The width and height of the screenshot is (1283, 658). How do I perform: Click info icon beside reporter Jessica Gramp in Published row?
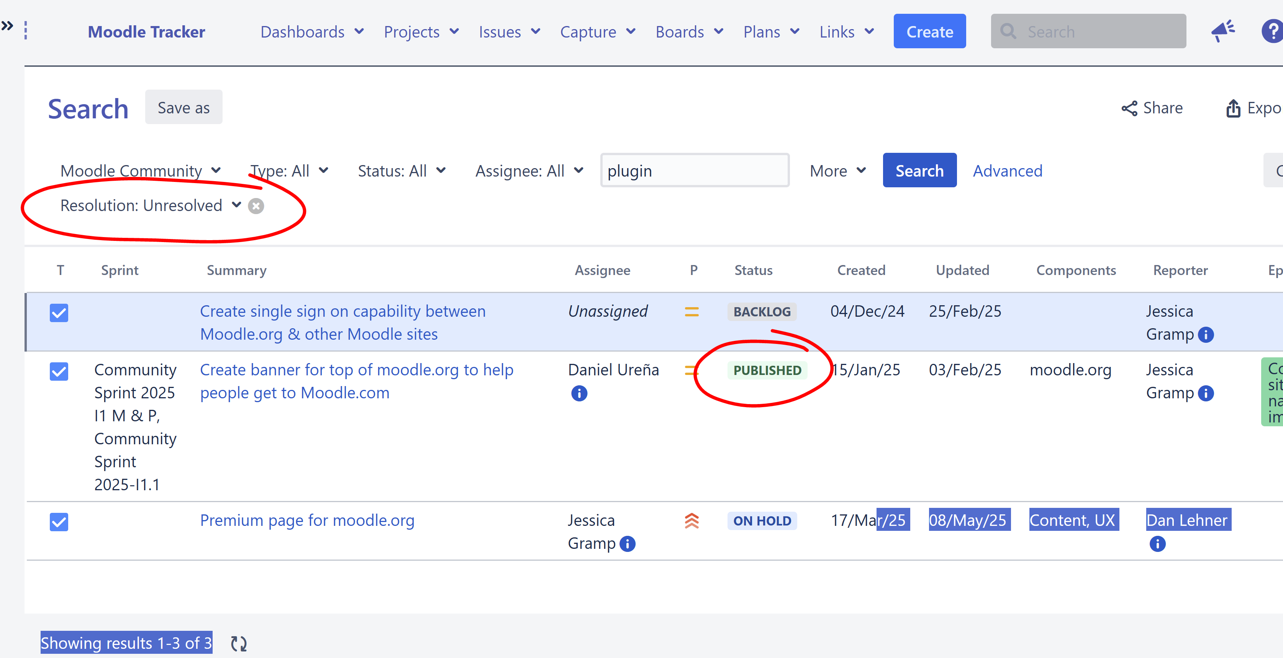coord(1205,393)
